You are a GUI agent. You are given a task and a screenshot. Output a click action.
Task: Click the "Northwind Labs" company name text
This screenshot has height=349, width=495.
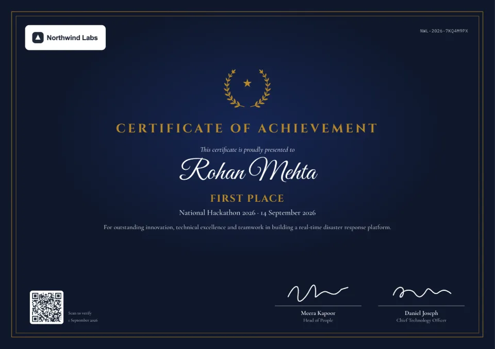[72, 38]
